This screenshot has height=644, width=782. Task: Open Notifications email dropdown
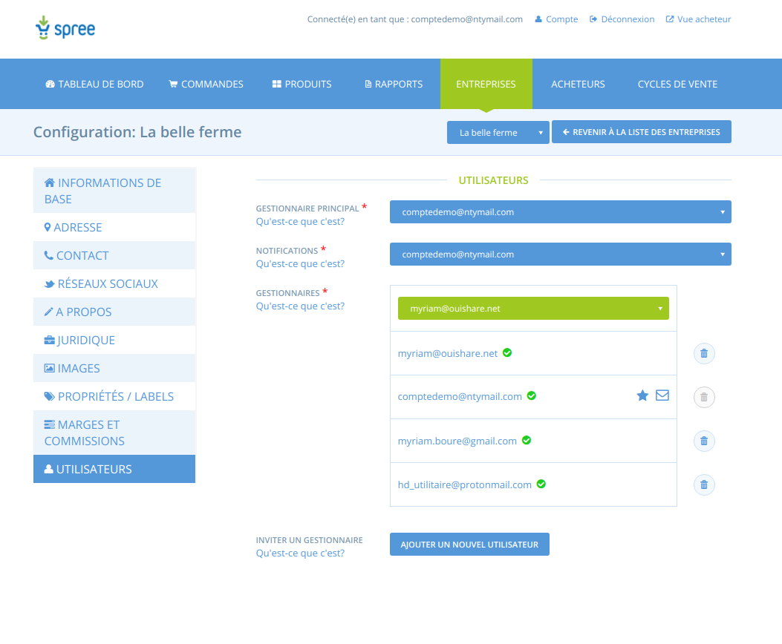[x=561, y=254]
